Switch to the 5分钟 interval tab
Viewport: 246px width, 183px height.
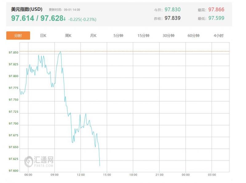[118, 35]
